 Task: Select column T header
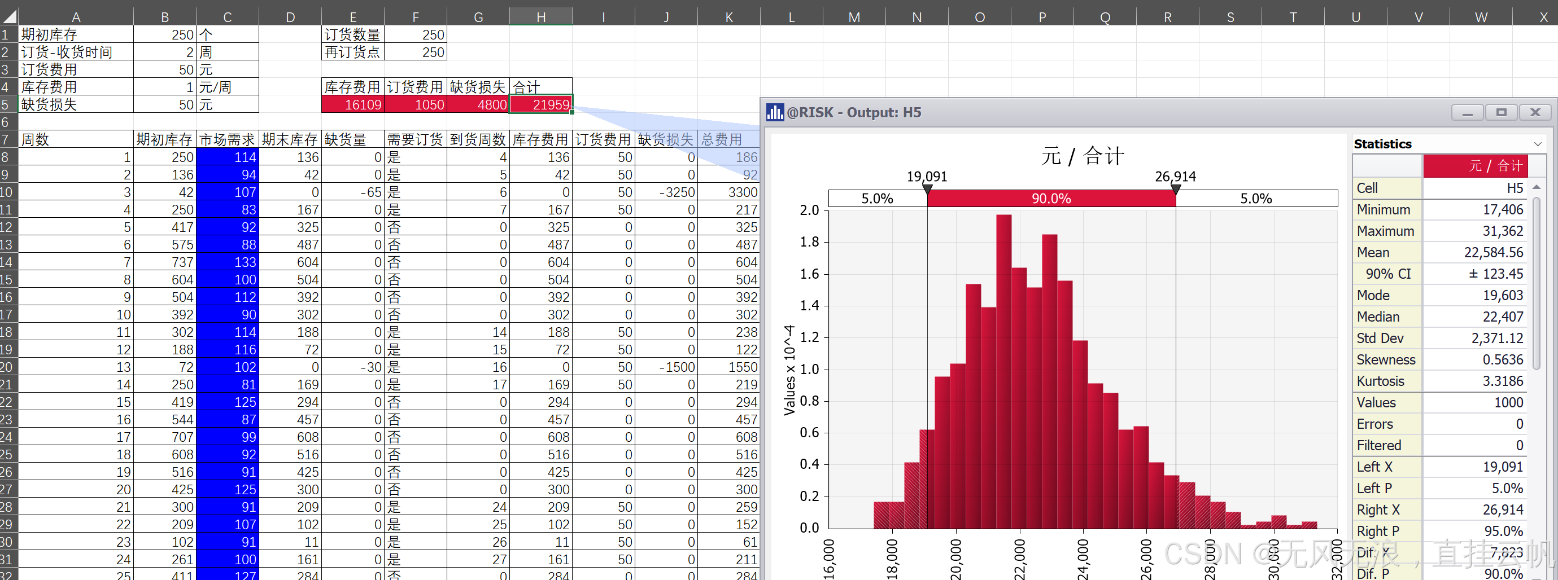coord(1293,17)
